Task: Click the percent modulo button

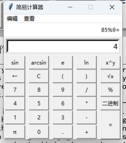Action: pos(110,90)
